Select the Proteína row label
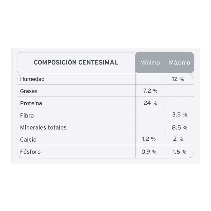This screenshot has width=211, height=211. pos(31,103)
